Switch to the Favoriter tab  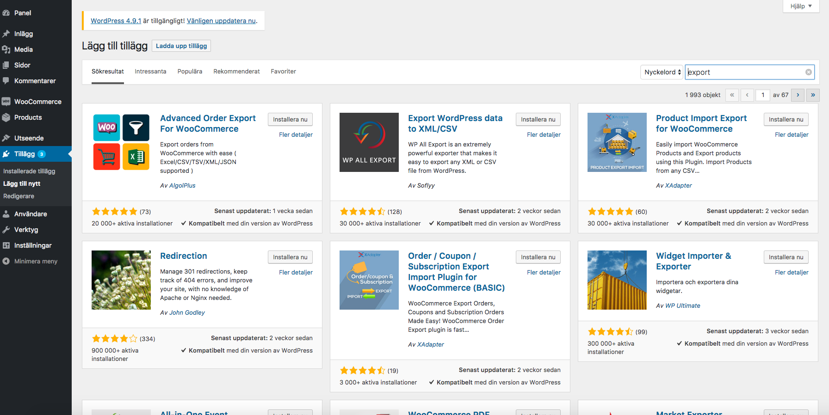point(284,72)
